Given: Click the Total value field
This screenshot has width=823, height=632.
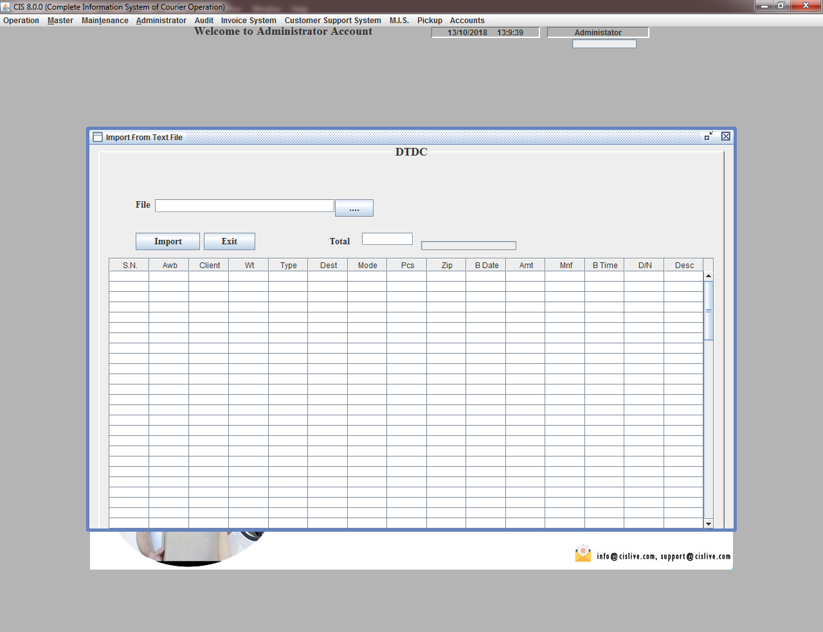Looking at the screenshot, I should (387, 239).
